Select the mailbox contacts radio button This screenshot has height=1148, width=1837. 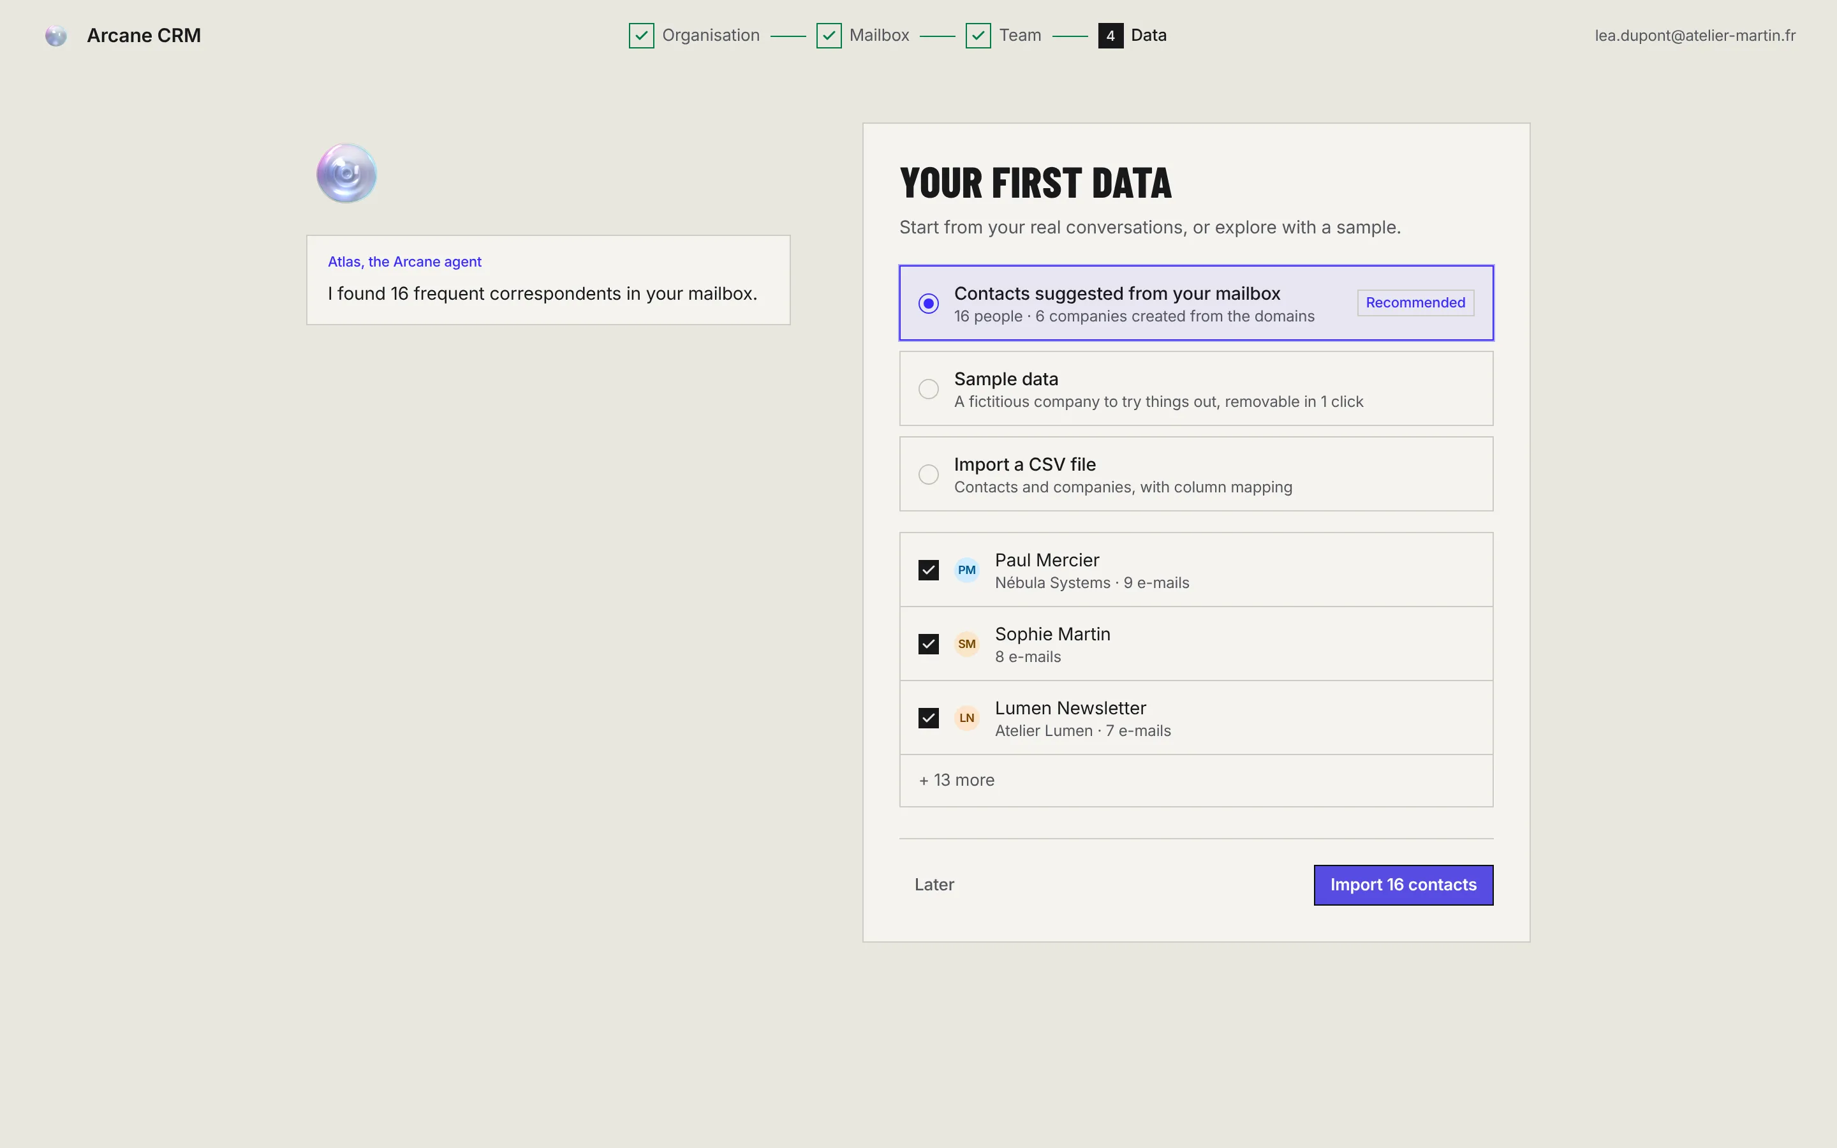click(928, 304)
